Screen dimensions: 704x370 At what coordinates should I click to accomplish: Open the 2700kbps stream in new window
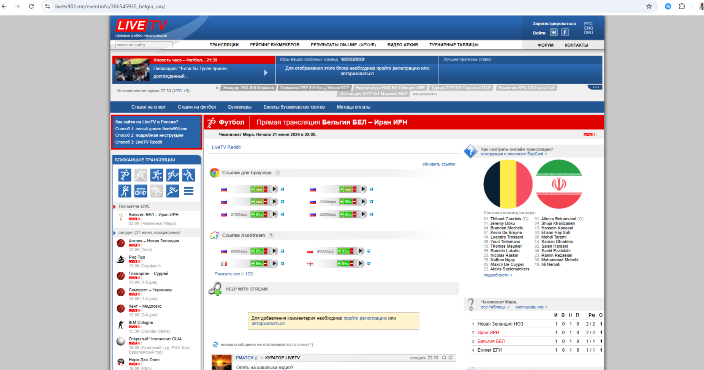pyautogui.click(x=282, y=214)
